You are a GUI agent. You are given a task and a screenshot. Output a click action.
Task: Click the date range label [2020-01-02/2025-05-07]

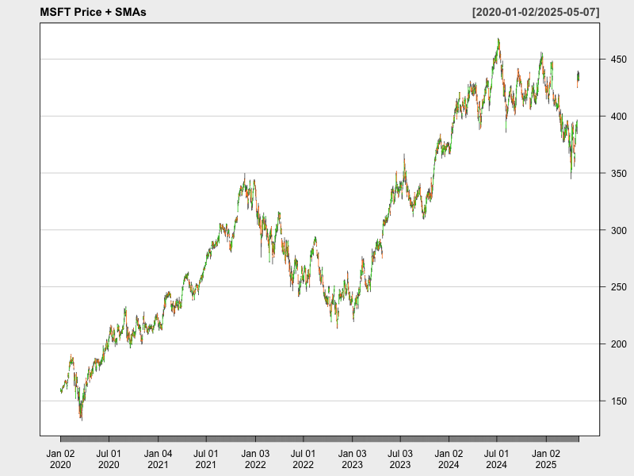[536, 12]
